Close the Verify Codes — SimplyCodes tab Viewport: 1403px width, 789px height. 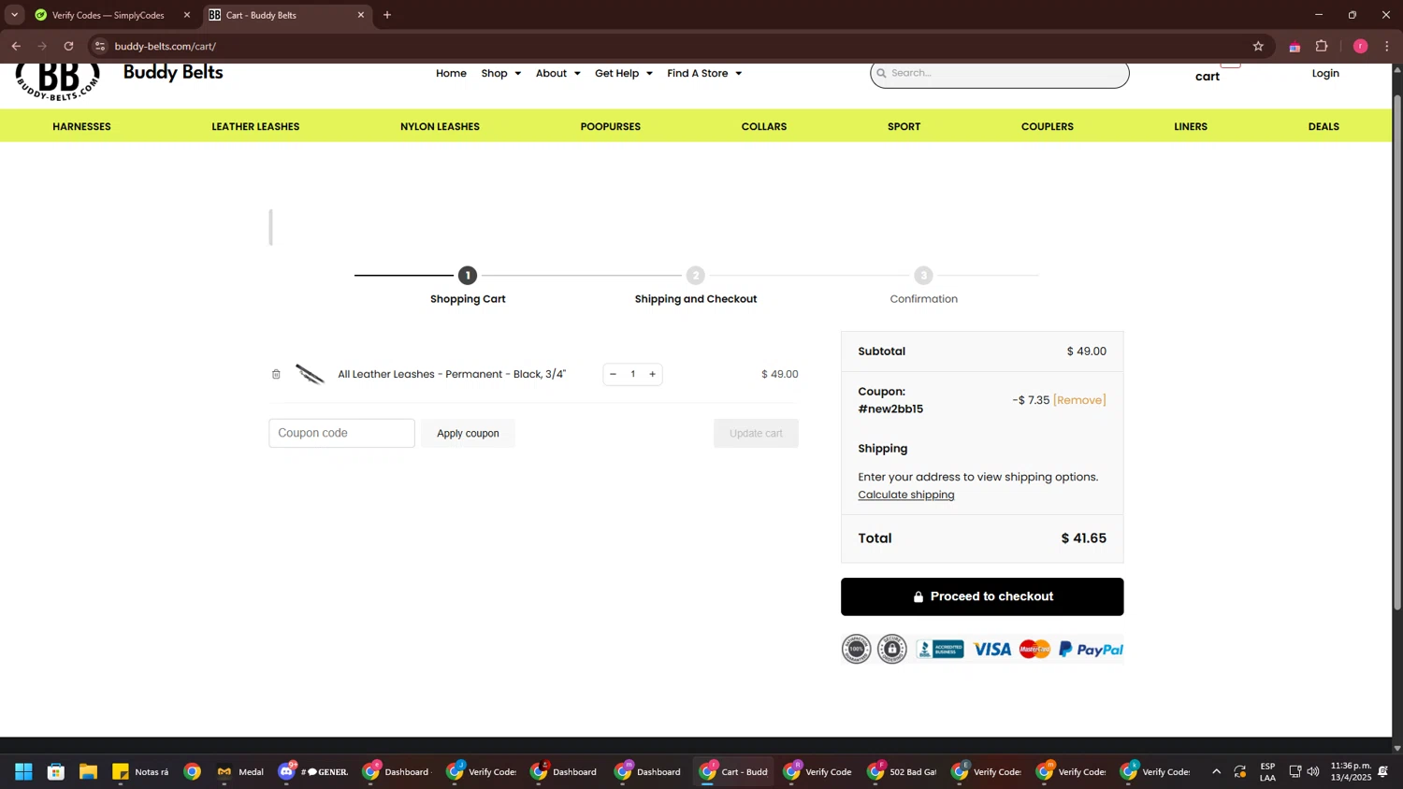click(x=187, y=15)
